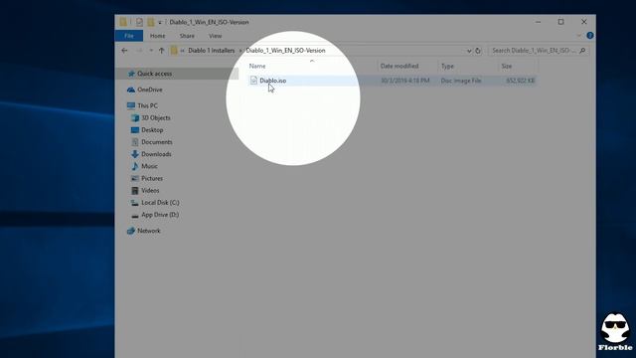
Task: Open App Drive (D:)
Action: [x=160, y=215]
